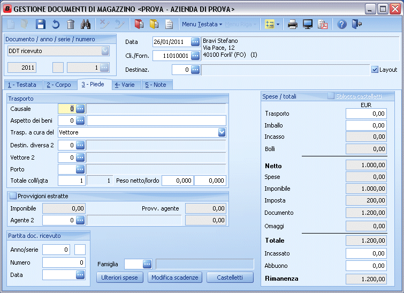Click the monitor Preview icon

308,24
